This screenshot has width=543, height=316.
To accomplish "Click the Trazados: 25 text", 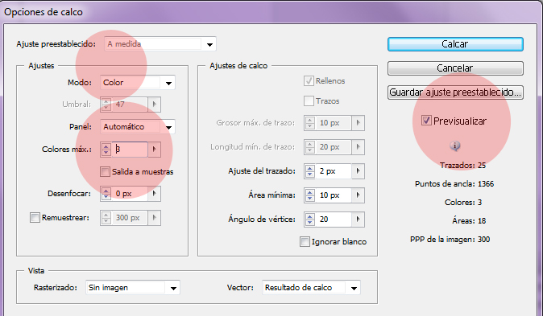I will click(x=462, y=166).
